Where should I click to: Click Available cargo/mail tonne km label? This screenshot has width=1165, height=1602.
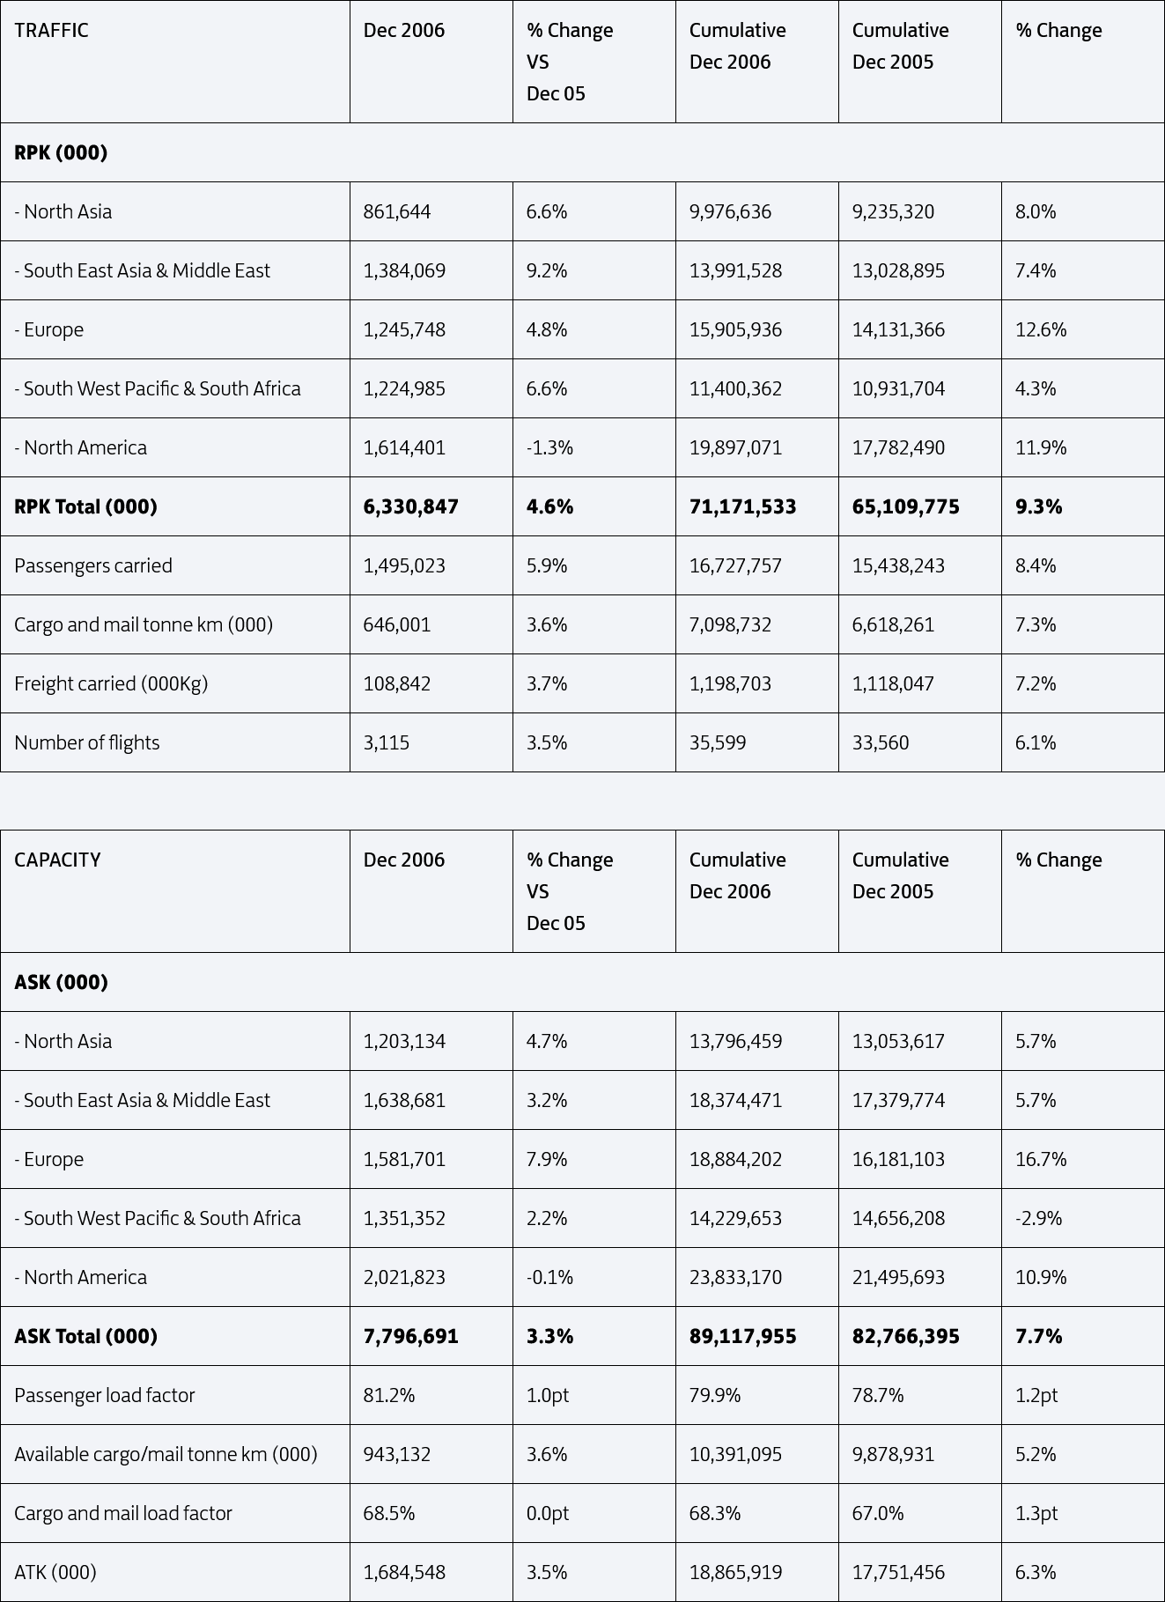pos(166,1454)
